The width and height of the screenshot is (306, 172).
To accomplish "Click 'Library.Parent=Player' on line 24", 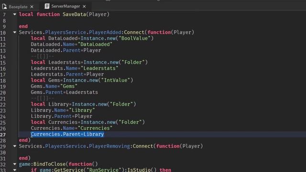I will click(x=62, y=116).
